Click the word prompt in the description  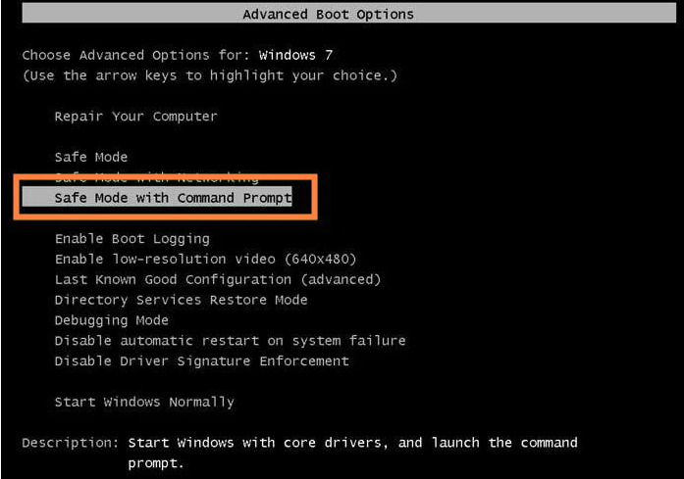(156, 463)
